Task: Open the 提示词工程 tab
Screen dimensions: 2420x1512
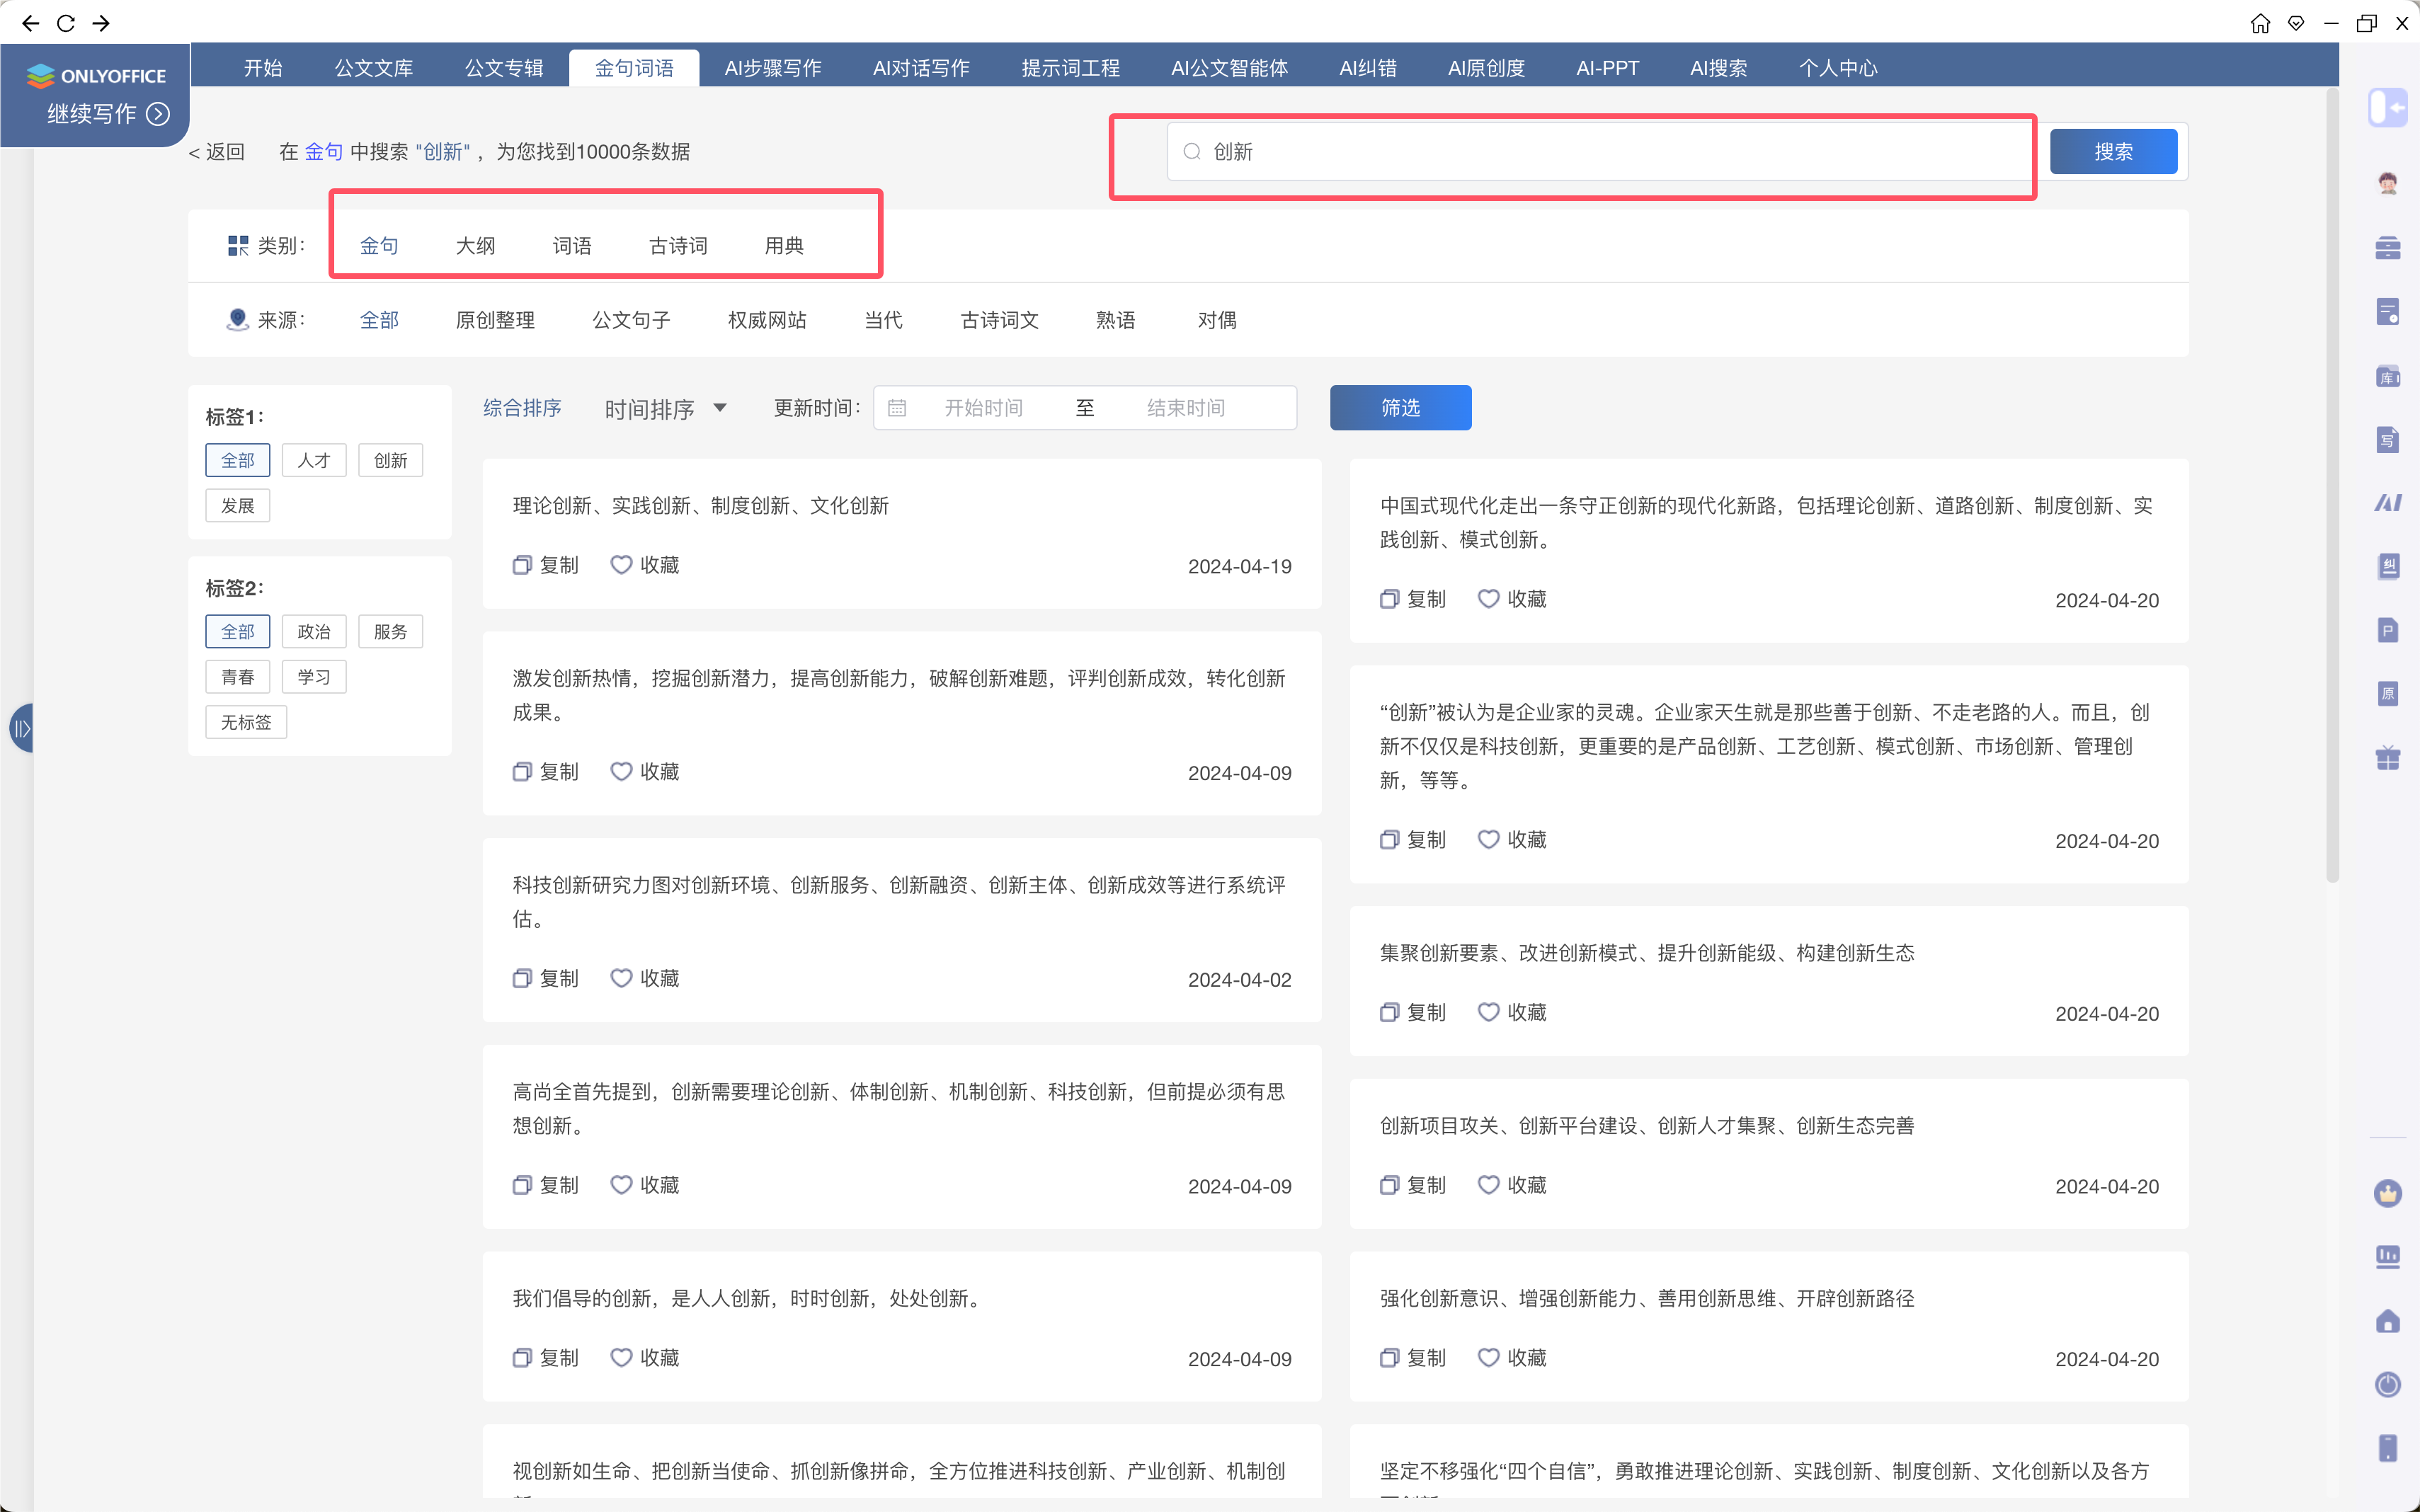Action: pos(1071,68)
